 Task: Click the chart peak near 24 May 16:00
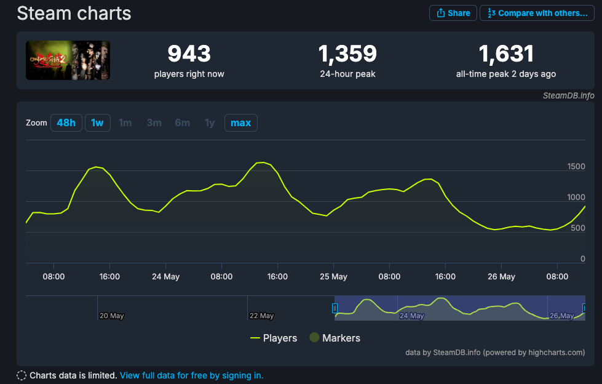tap(262, 162)
